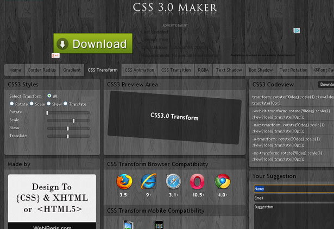Select the Rotate radio button

[x=12, y=104]
